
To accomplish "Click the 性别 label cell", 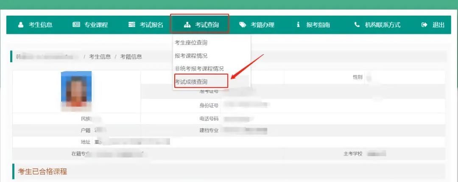I will tap(357, 77).
